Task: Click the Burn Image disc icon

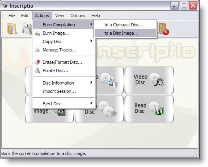Action: 37,33
